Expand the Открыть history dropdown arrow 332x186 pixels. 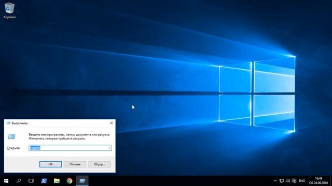[x=109, y=148]
